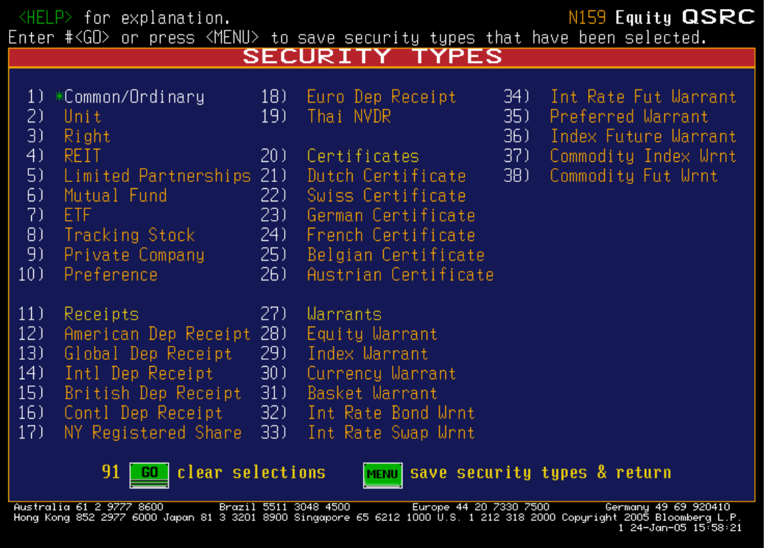764x548 pixels.
Task: Choose the American Dep Receipt option
Action: coord(157,334)
